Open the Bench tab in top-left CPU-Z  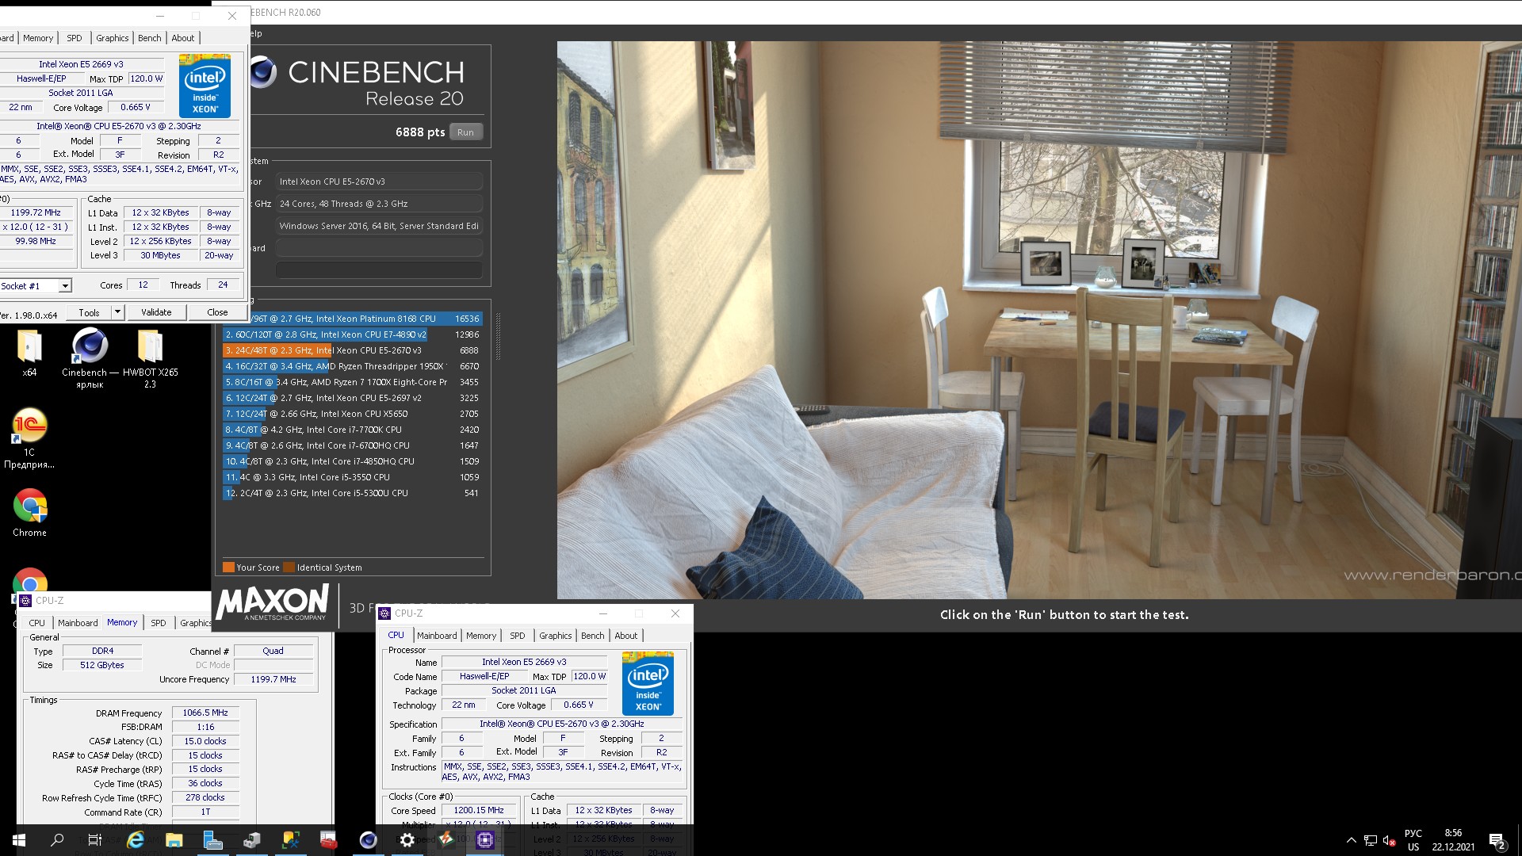(149, 38)
